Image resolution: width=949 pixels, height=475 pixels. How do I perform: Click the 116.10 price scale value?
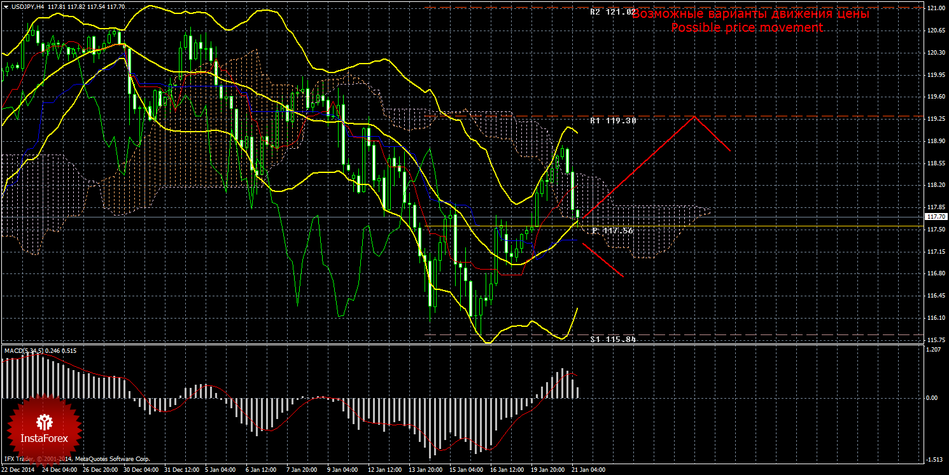pos(936,317)
